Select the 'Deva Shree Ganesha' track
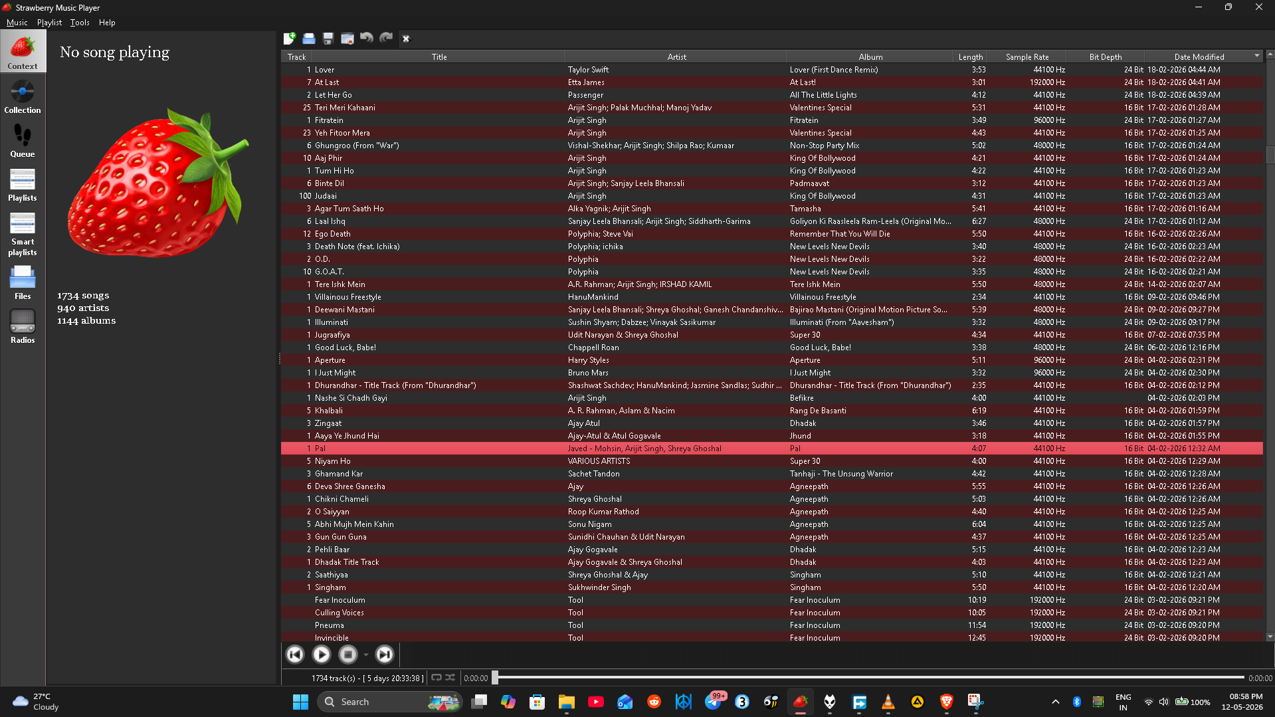This screenshot has height=717, width=1275. click(x=772, y=486)
